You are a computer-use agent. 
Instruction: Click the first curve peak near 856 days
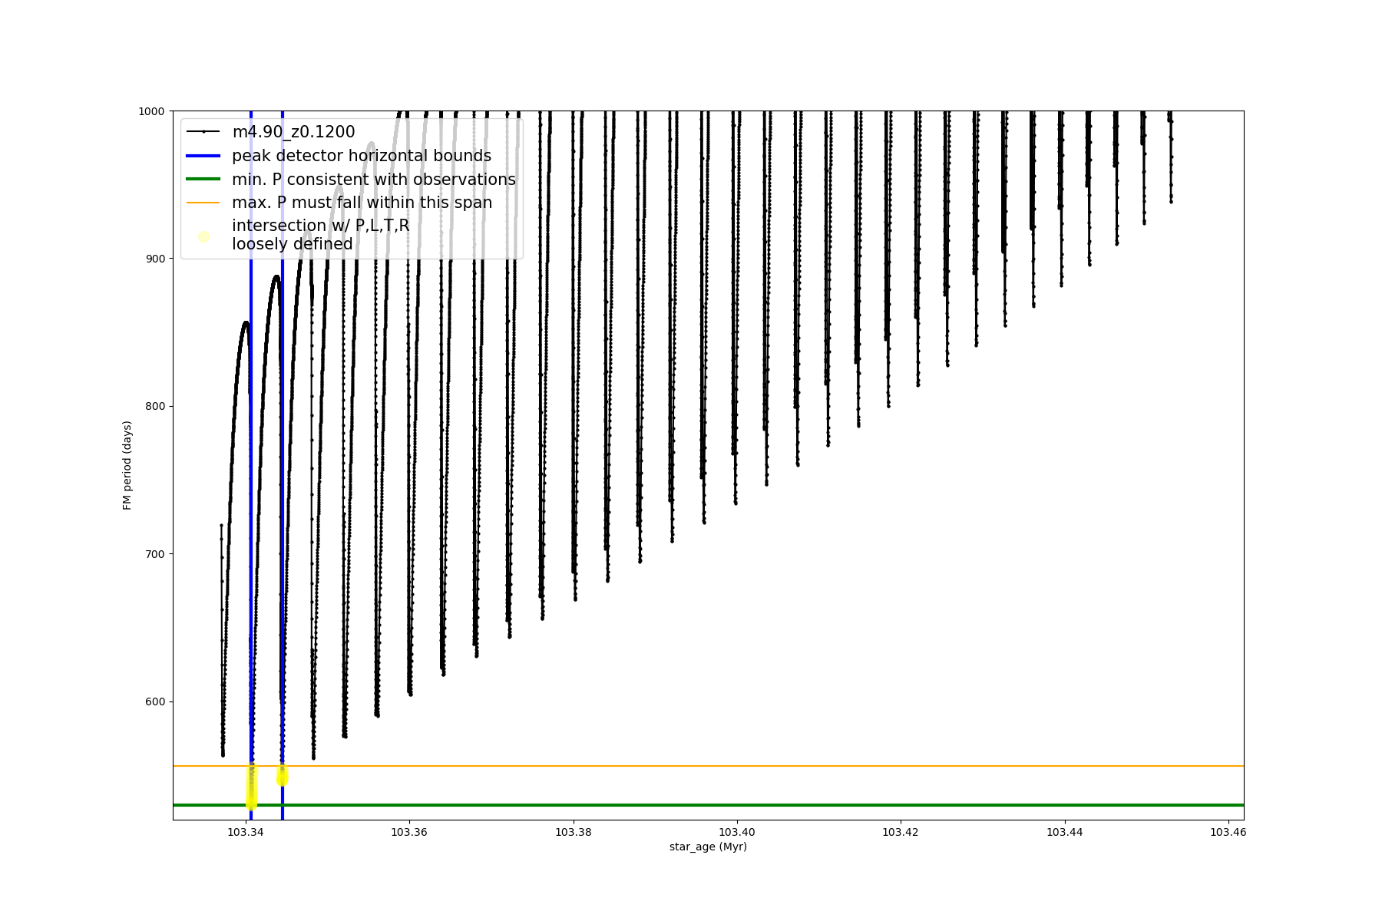point(246,322)
